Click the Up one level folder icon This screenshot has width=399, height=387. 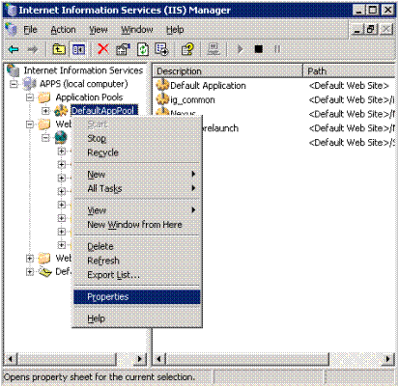pyautogui.click(x=59, y=49)
